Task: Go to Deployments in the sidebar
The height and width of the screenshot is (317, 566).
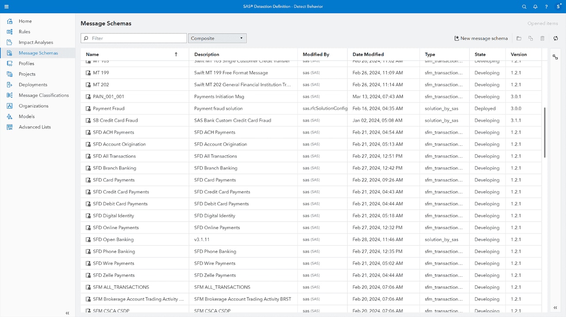Action: click(x=33, y=85)
